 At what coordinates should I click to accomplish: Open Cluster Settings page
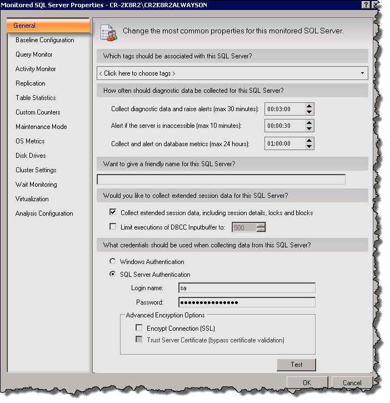[36, 170]
